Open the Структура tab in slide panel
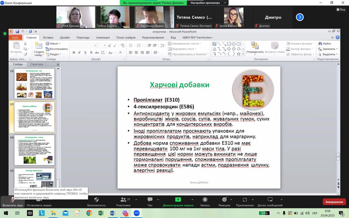Screen dimensions: 349x218 [x=36, y=64]
